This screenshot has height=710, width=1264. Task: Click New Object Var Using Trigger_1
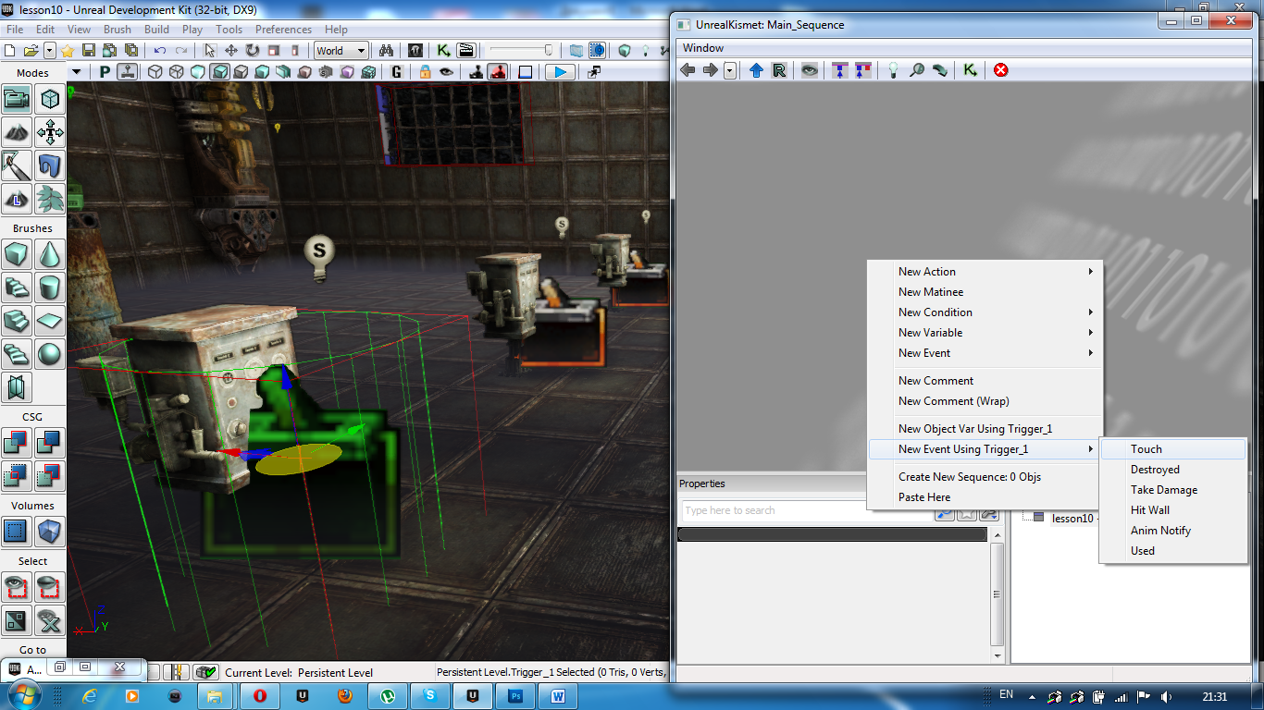tap(985, 429)
